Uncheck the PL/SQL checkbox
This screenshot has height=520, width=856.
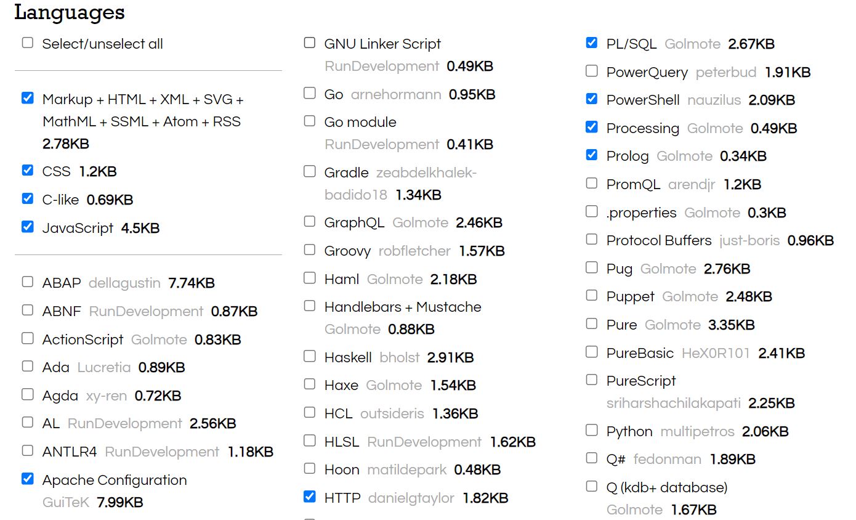[x=592, y=43]
